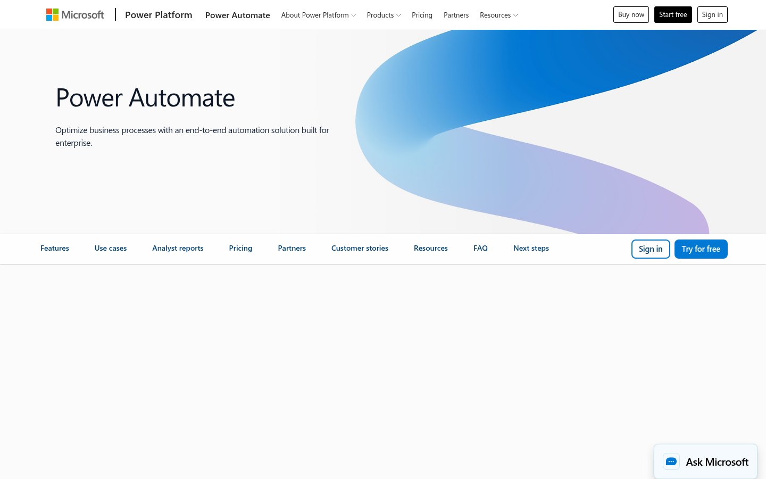Jump to the Analyst reports section
Screen dimensions: 766x479
tap(178, 248)
